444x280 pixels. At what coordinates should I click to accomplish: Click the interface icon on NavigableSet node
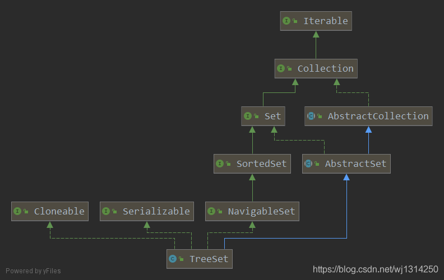(x=211, y=211)
